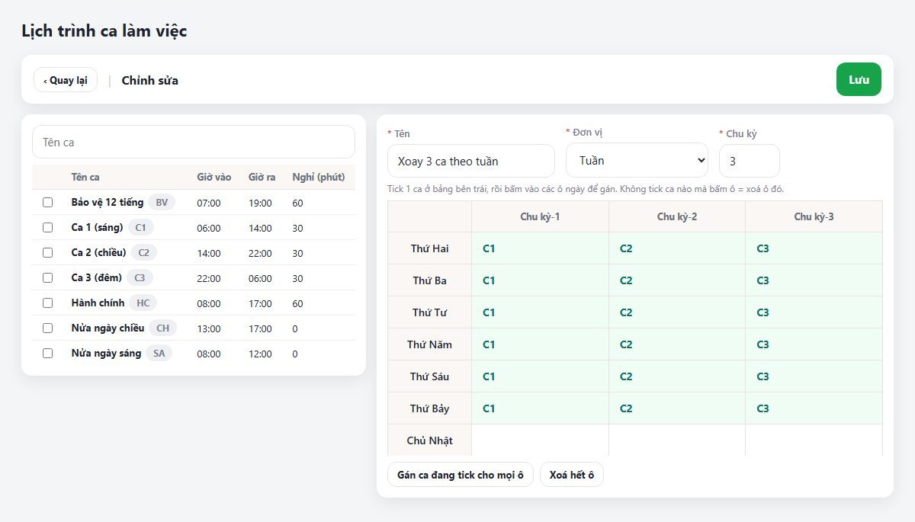Screen dimensions: 915x522
Task: Open the Đơn vị dropdown showing Tuần
Action: click(637, 161)
